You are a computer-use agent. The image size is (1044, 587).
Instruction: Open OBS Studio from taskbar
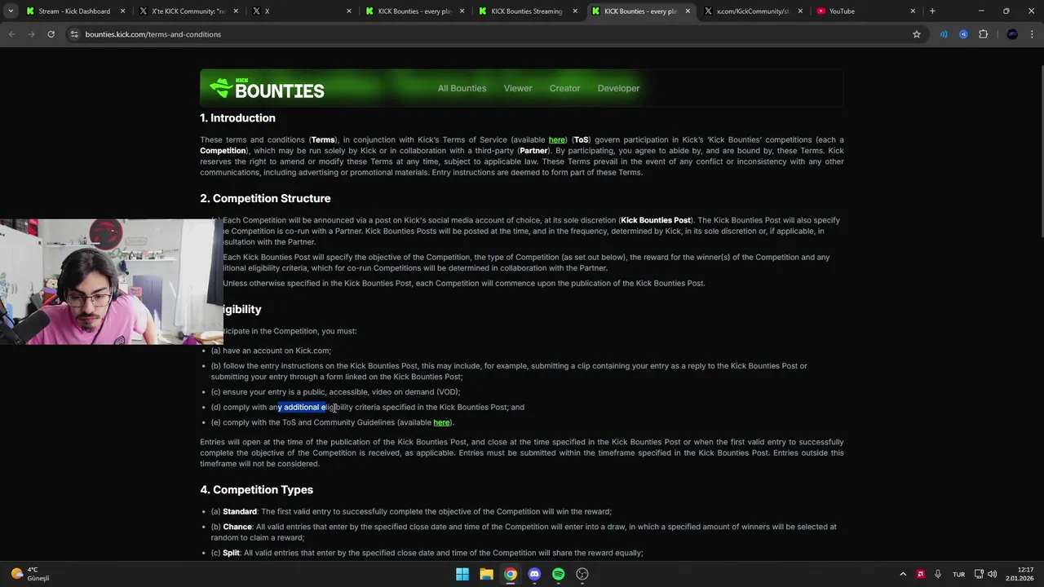pyautogui.click(x=582, y=574)
